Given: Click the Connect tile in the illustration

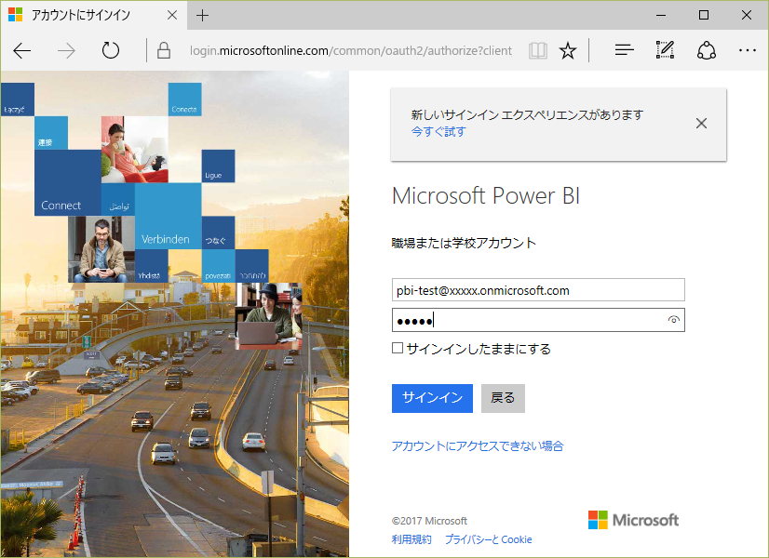Looking at the screenshot, I should pos(68,182).
